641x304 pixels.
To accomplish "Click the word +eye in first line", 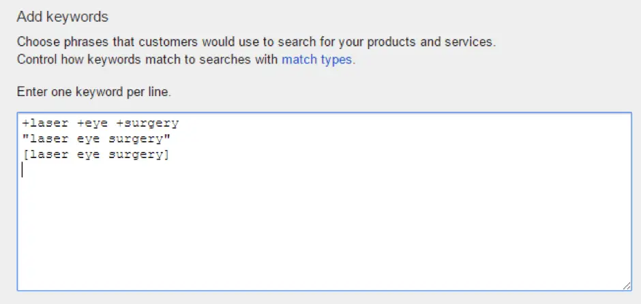I will (x=92, y=123).
